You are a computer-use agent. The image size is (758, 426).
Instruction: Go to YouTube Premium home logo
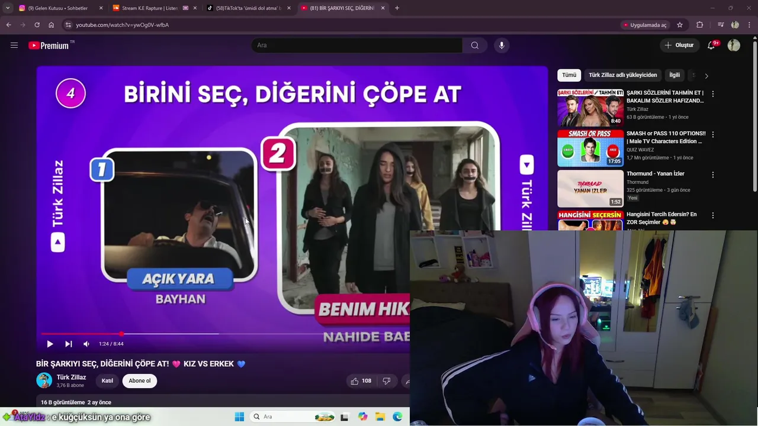click(49, 46)
